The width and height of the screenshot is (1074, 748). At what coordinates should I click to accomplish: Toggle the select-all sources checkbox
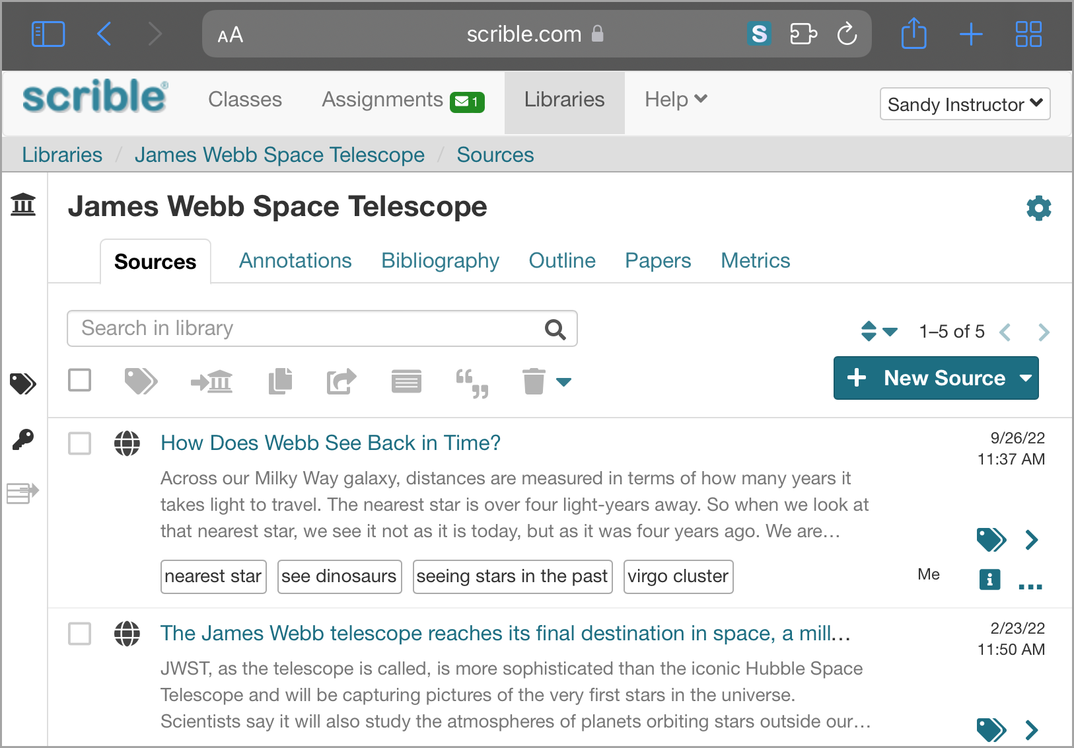80,380
